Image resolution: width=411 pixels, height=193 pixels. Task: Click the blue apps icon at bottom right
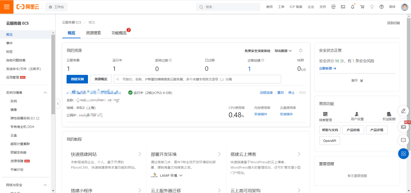click(403, 154)
